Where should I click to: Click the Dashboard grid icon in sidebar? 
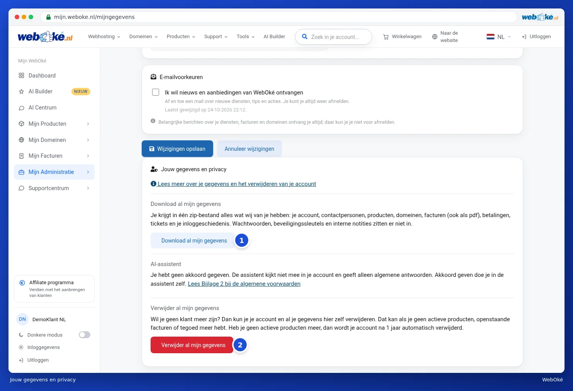click(21, 76)
